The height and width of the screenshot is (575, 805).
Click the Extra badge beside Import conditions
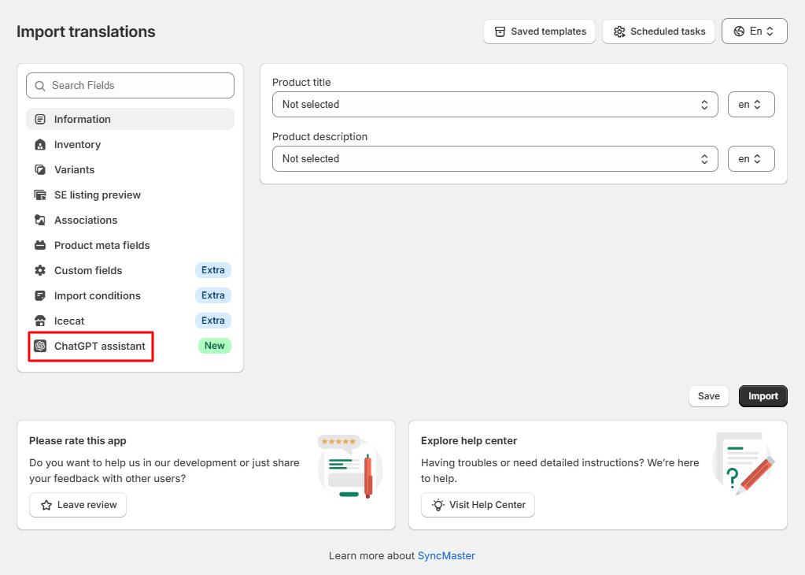[213, 295]
